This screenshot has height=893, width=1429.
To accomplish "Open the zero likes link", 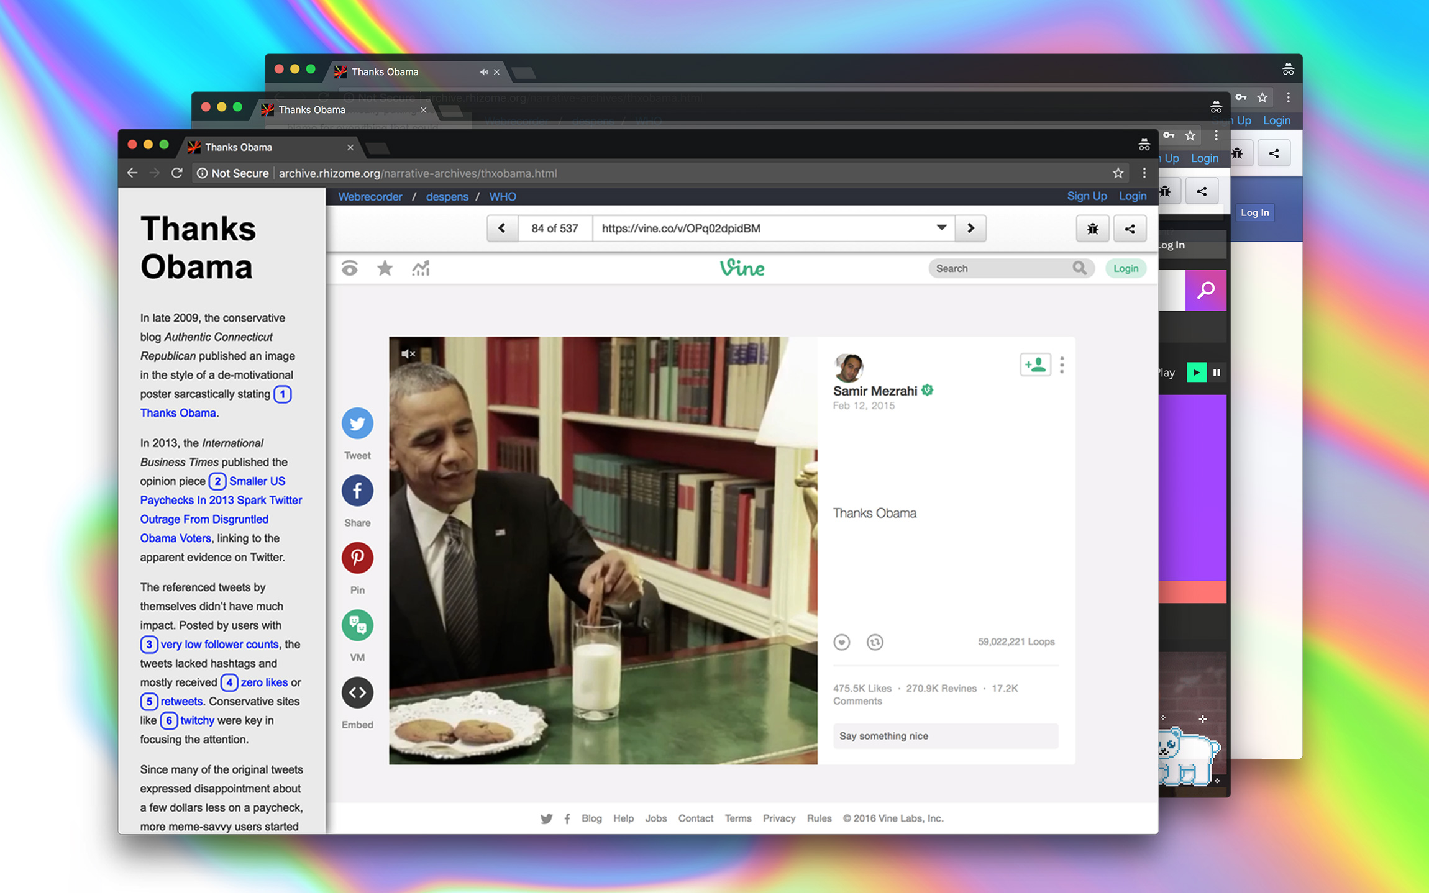I will tap(264, 682).
